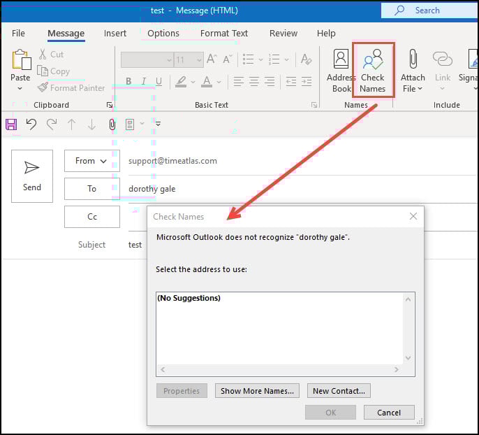This screenshot has width=479, height=435.
Task: Center align text
Action: [254, 81]
